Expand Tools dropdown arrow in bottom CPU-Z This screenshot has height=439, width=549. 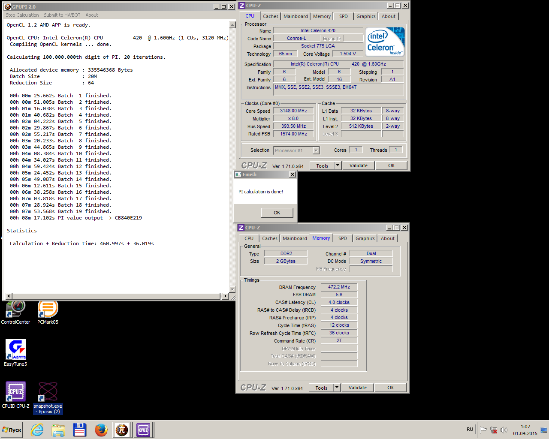[337, 388]
